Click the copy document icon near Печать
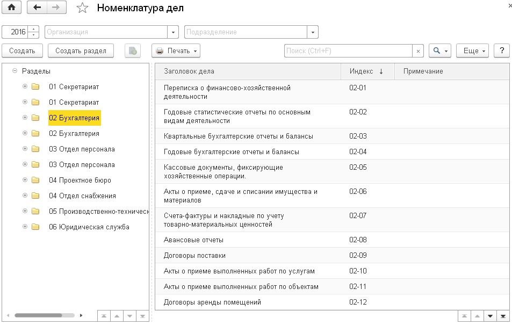This screenshot has height=325, width=512. point(133,50)
